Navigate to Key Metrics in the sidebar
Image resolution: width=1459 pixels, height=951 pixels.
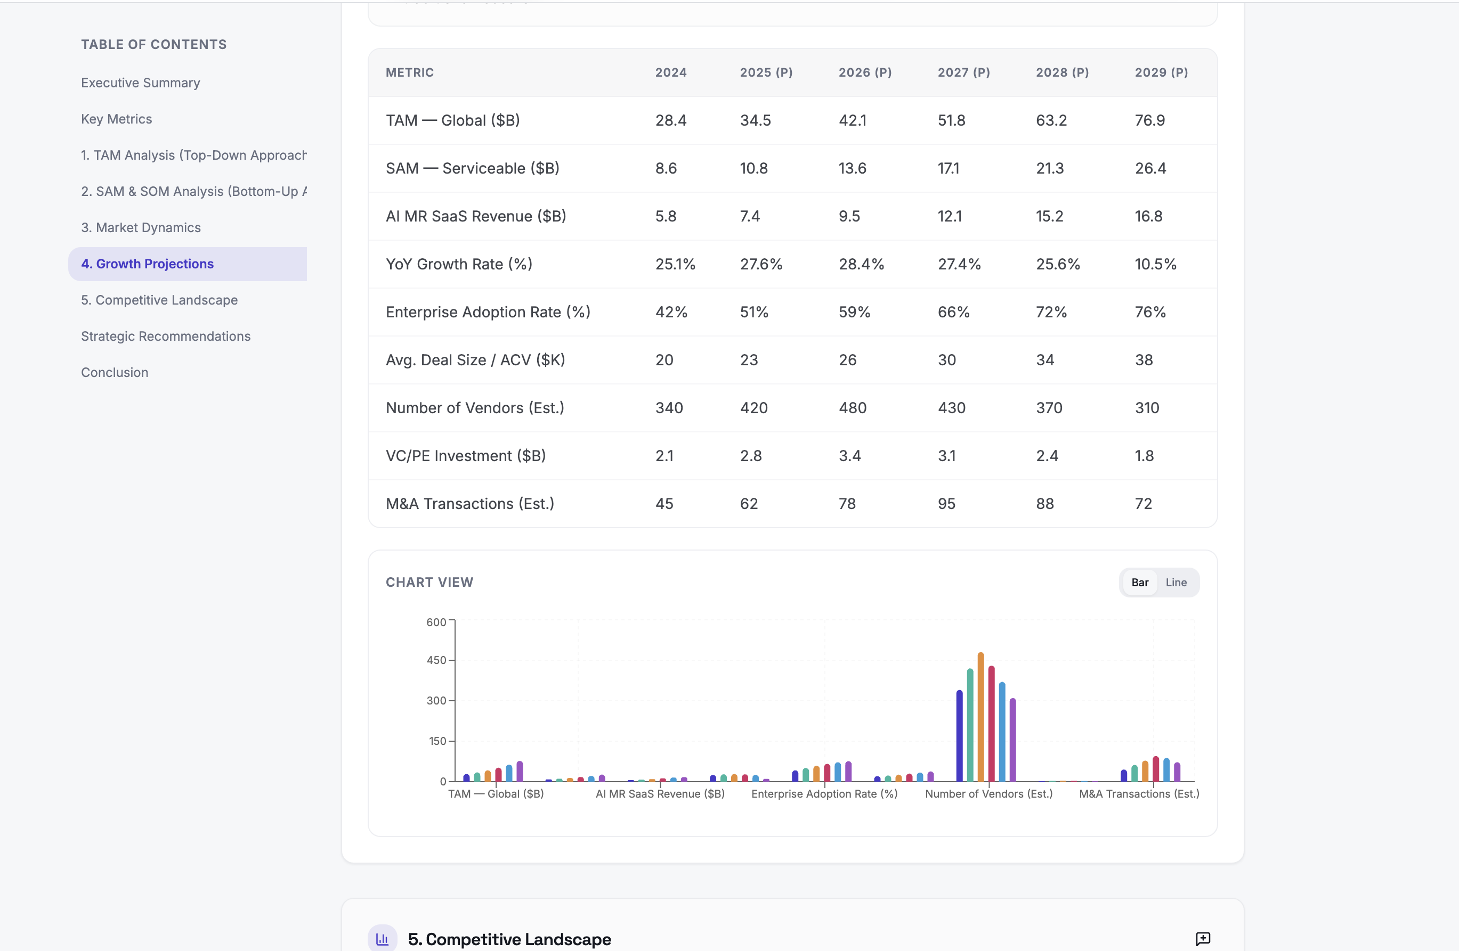117,119
